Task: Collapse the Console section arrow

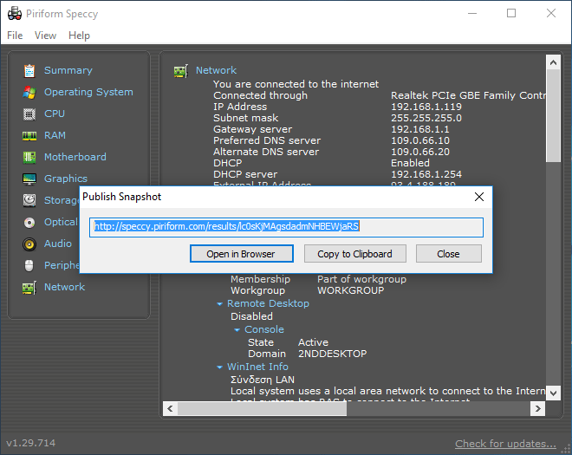Action: tap(237, 330)
